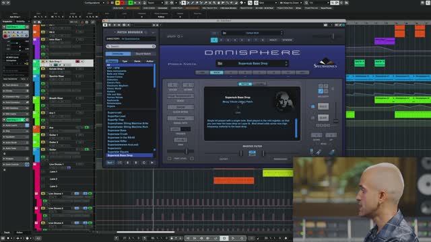Open the Supersub Bass Drop patch name menu
The height and width of the screenshot is (242, 431).
pyautogui.click(x=252, y=63)
